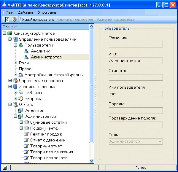Click the Новый пользователь button
This screenshot has width=178, height=172.
[38, 20]
